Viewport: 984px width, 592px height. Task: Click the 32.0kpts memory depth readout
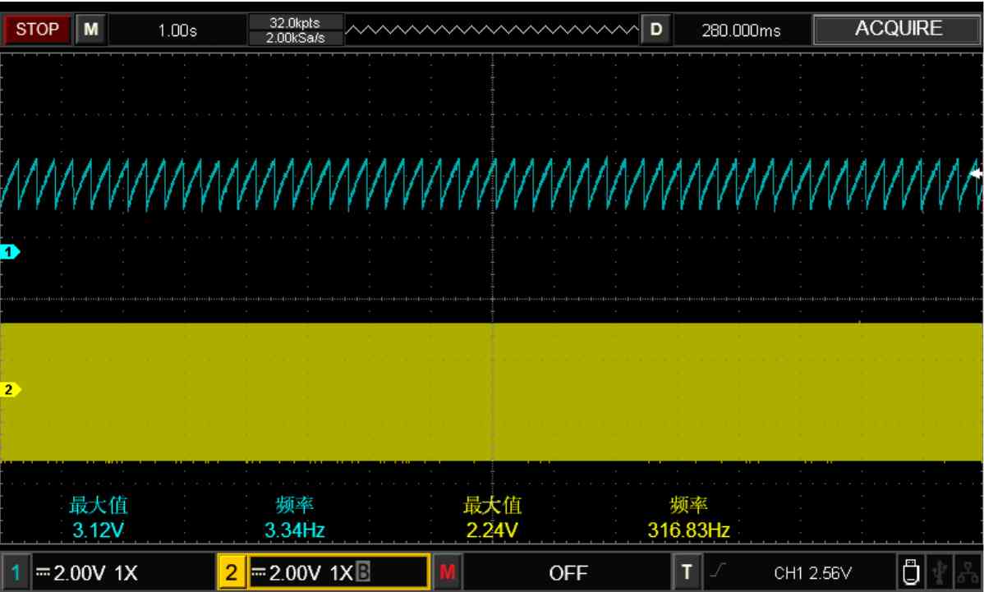[295, 22]
